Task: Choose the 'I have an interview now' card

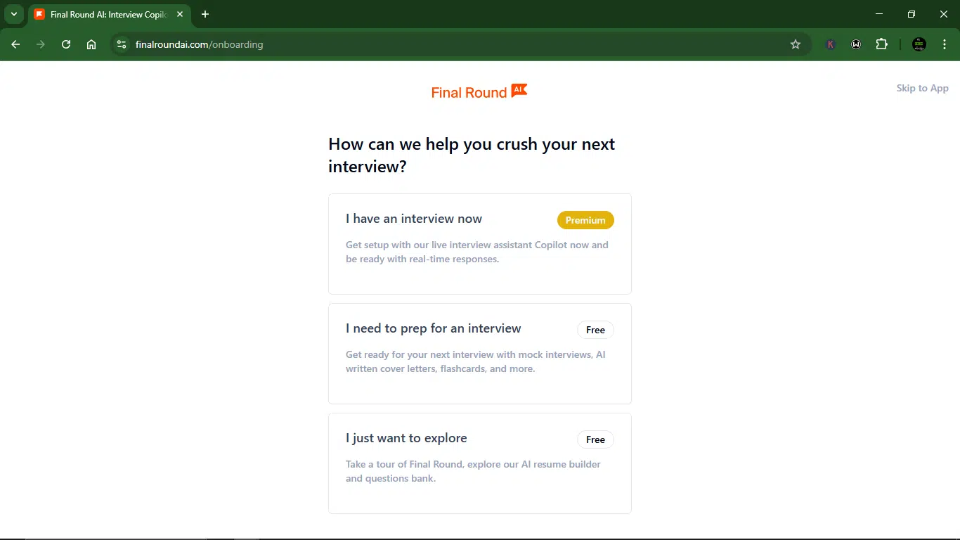Action: (480, 244)
